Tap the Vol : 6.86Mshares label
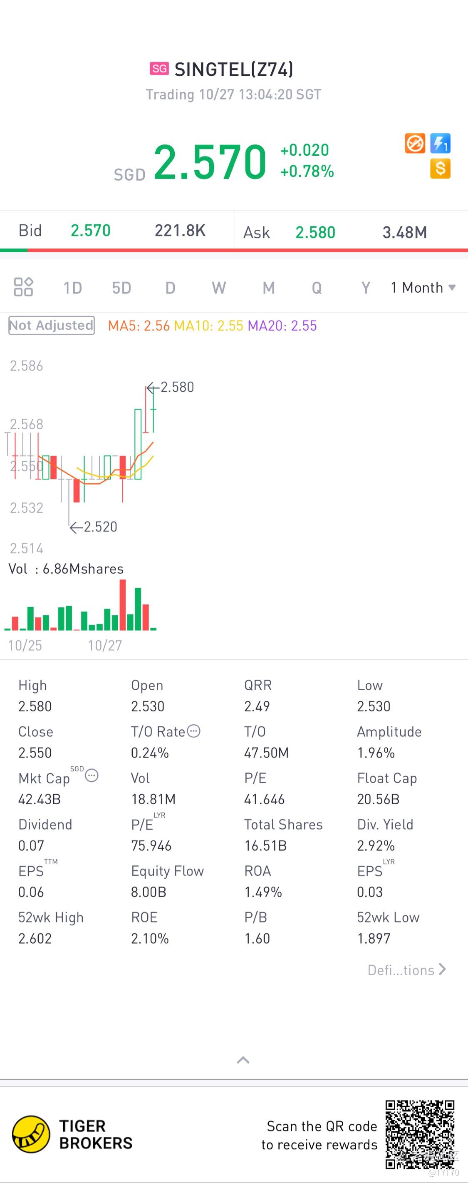The image size is (468, 1183). [66, 569]
